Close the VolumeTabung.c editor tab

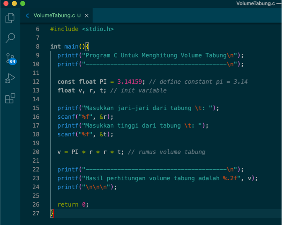[87, 16]
